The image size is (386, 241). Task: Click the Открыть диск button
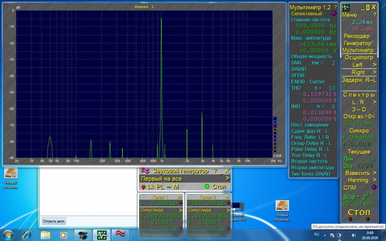[x=54, y=221]
